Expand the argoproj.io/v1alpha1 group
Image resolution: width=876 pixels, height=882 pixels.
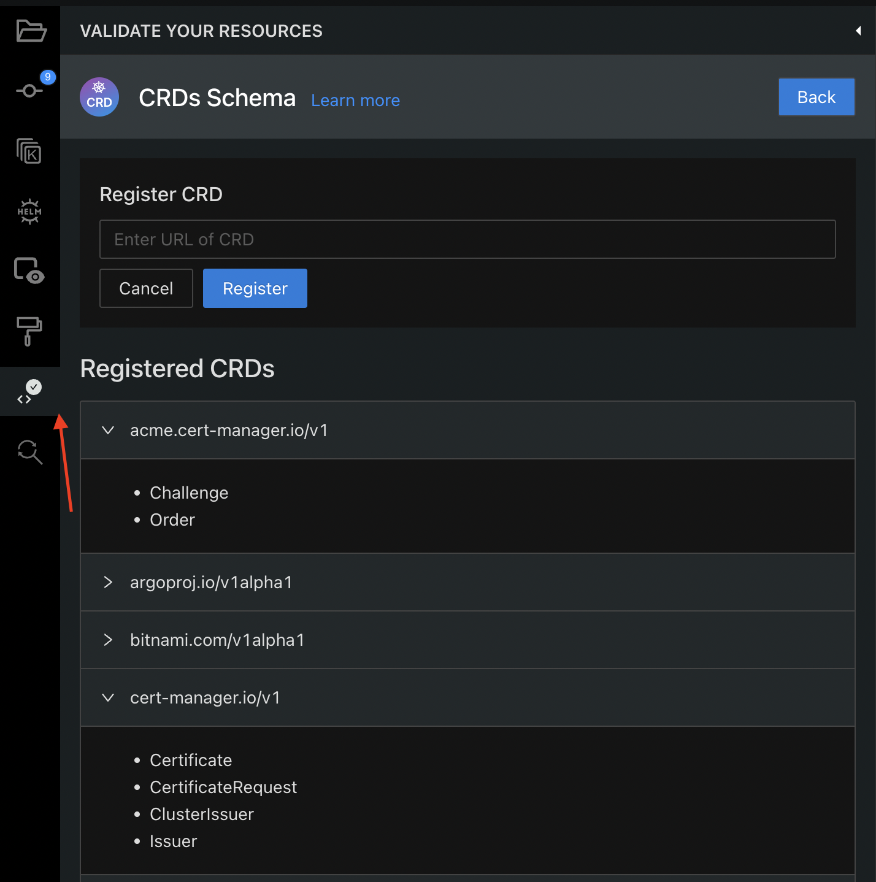pos(467,582)
